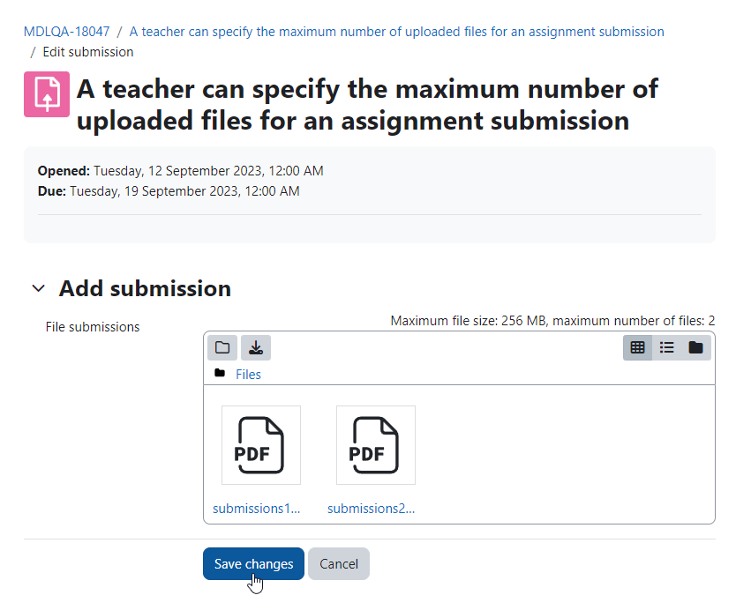
Task: Open the submissions2 file name link
Action: click(x=371, y=509)
